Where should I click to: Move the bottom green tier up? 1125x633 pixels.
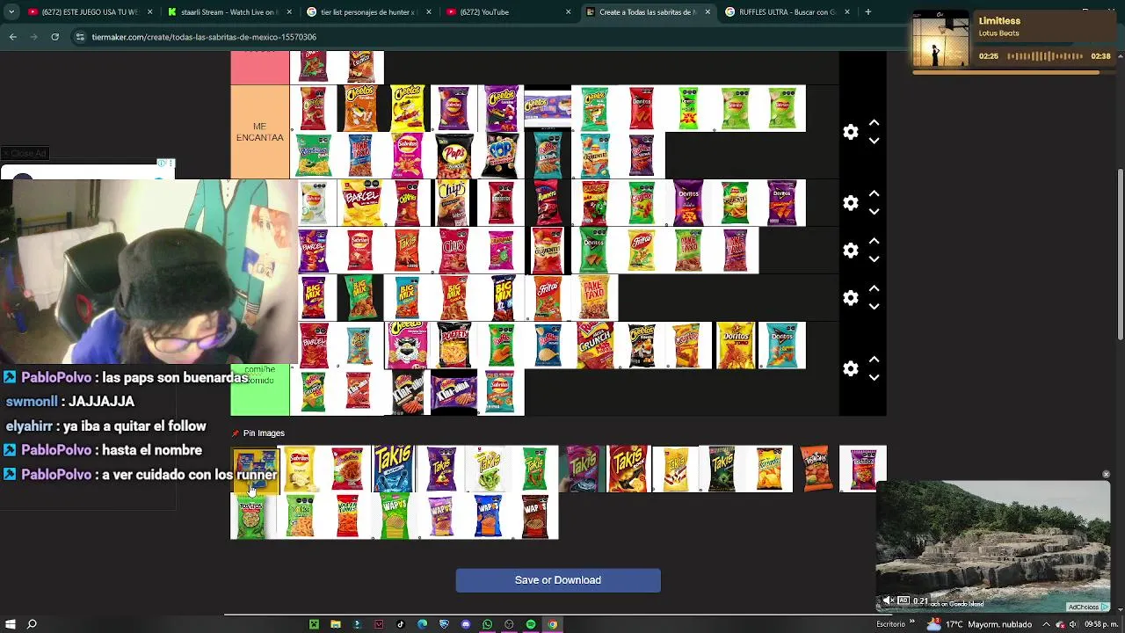874,360
